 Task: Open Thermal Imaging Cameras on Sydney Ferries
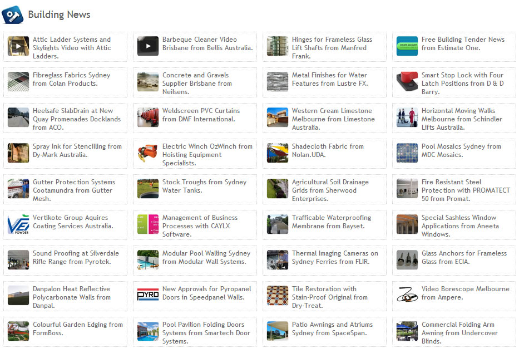click(x=335, y=257)
